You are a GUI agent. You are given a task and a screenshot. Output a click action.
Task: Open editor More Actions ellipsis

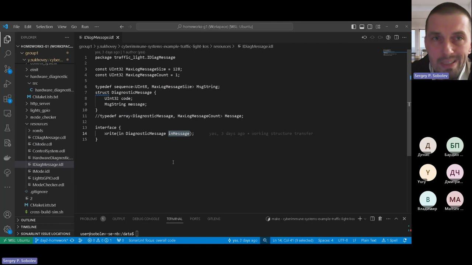pos(405,37)
